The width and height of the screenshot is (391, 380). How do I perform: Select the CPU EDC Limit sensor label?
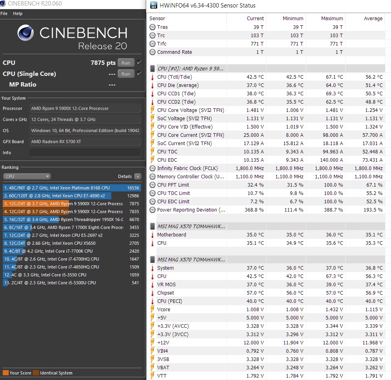[173, 202]
